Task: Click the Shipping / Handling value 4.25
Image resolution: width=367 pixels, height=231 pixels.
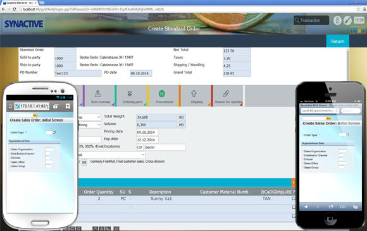Action: pos(237,66)
